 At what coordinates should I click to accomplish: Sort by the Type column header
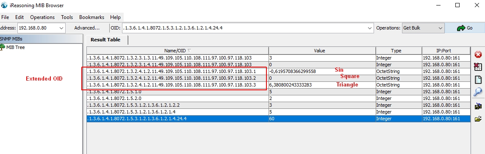point(399,51)
